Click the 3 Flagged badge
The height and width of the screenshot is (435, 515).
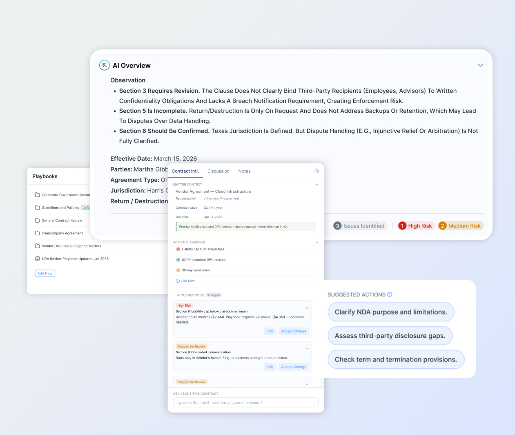pyautogui.click(x=214, y=295)
